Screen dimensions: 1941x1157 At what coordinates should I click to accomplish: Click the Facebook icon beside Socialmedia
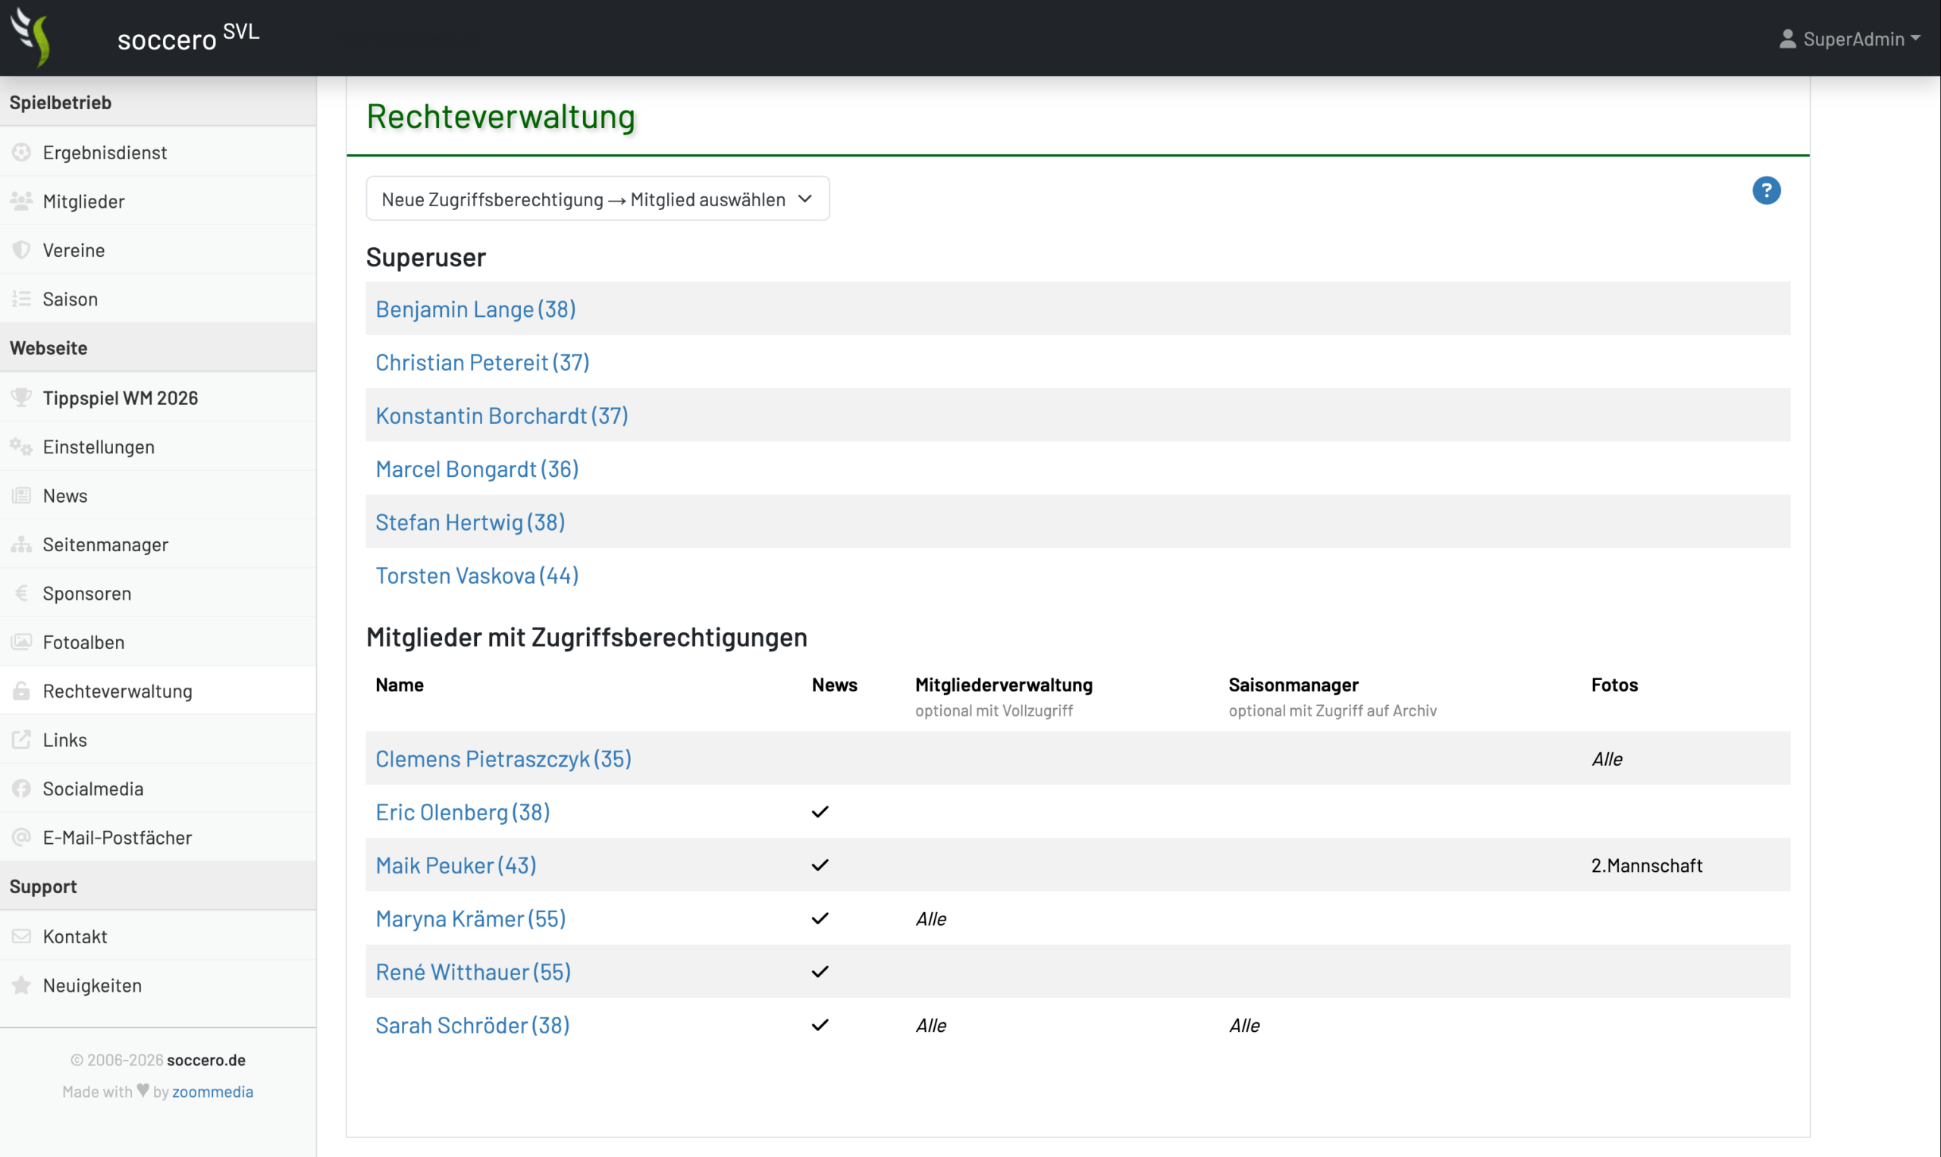pos(21,789)
